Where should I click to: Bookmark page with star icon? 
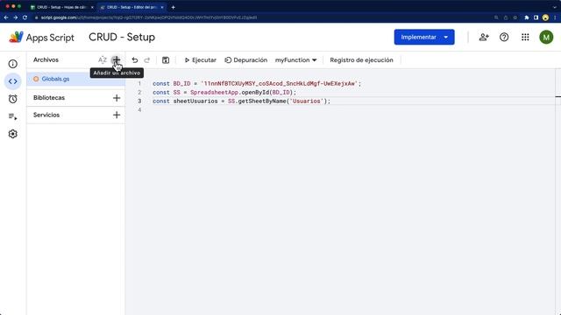[x=515, y=17]
